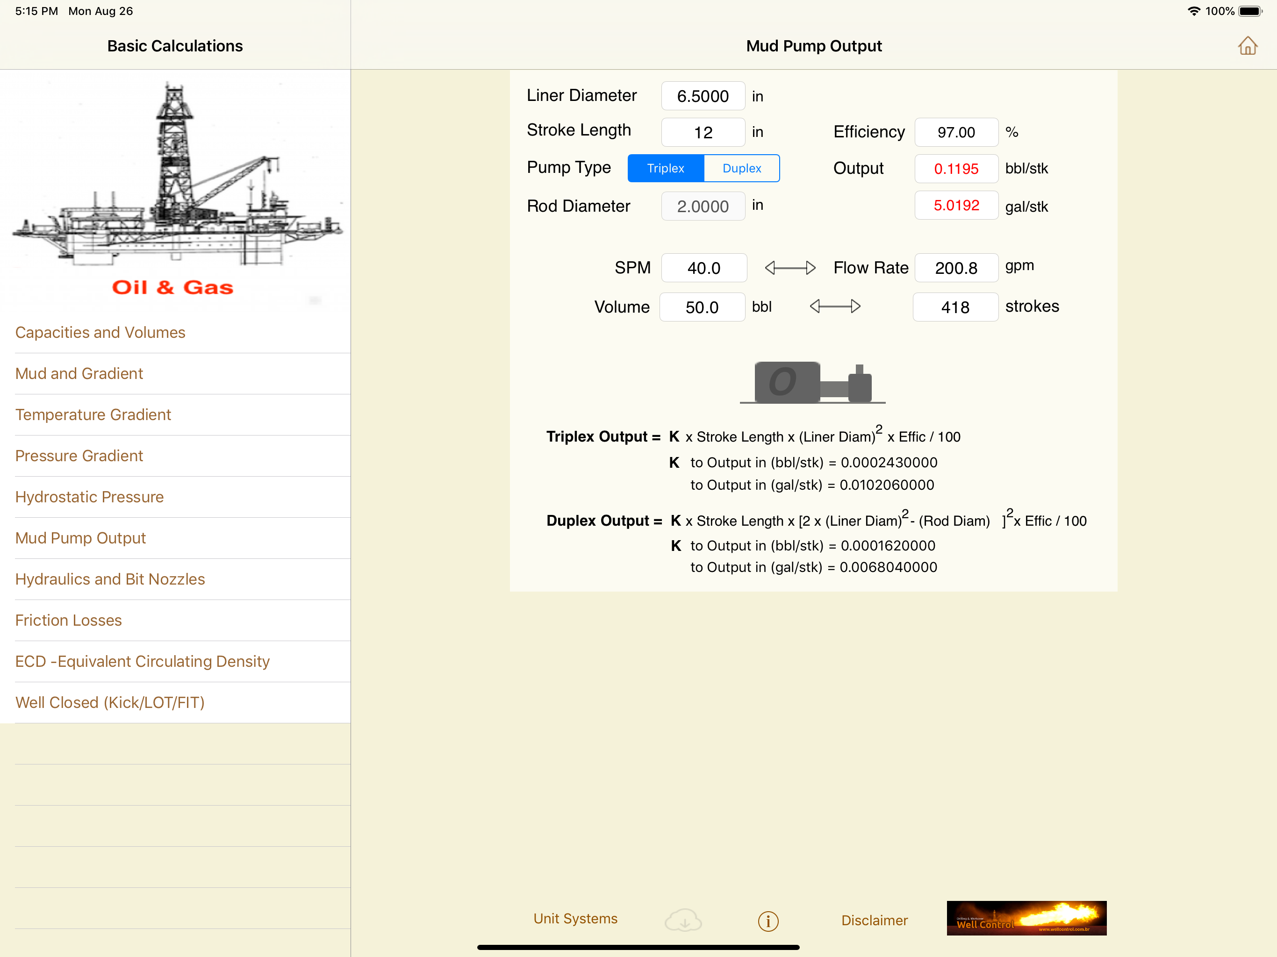
Task: Tap the 5:15 PM clock
Action: click(36, 11)
